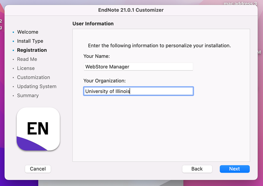Click the Summary step

click(x=28, y=96)
